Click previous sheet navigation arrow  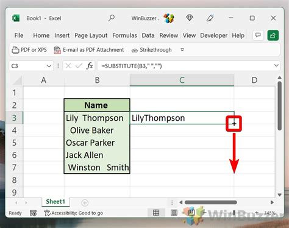tap(16, 202)
